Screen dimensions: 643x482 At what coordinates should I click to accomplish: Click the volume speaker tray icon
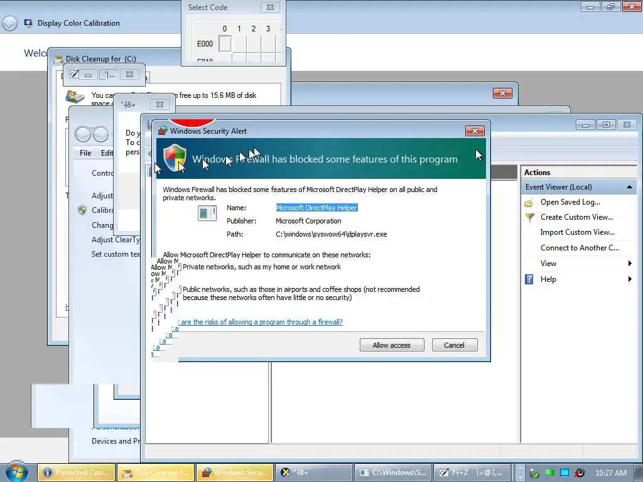(580, 473)
